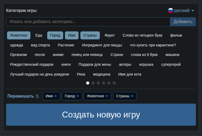The image size is (202, 136).
Task: Click the first active page dot
Action: [x=88, y=83]
